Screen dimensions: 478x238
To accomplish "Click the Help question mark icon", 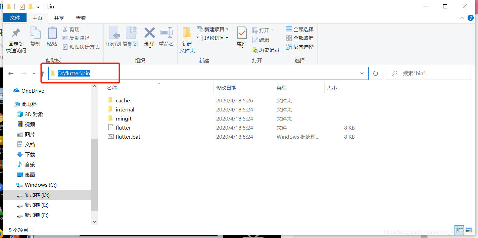I will pyautogui.click(x=470, y=18).
